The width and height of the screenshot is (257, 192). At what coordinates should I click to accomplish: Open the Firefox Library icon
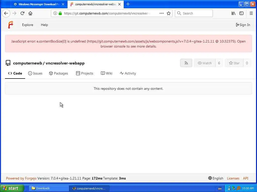point(233,13)
